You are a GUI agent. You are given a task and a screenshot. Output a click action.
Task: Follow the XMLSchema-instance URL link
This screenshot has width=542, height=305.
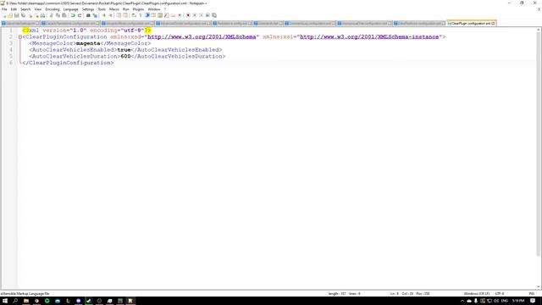tap(369, 36)
